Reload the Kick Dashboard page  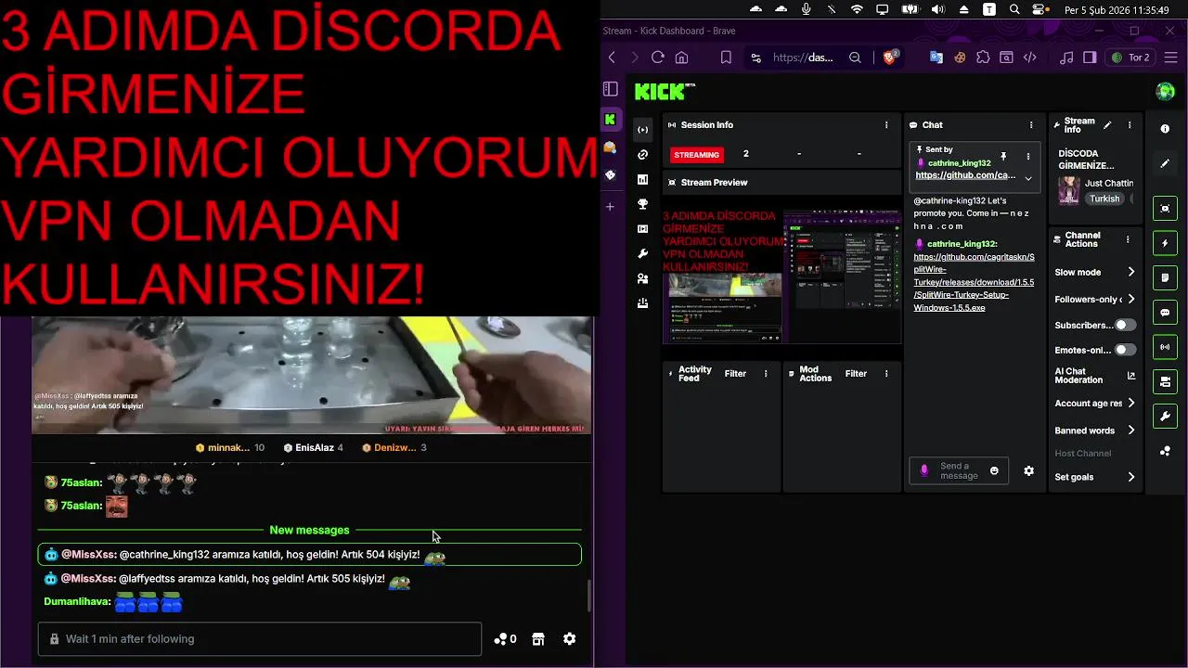coord(657,58)
